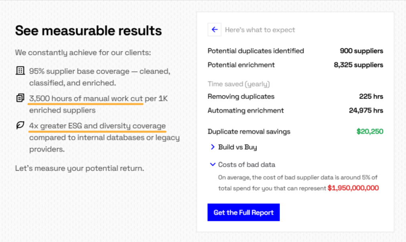Collapse the Costs of bad data chevron
The height and width of the screenshot is (242, 406).
coord(213,164)
